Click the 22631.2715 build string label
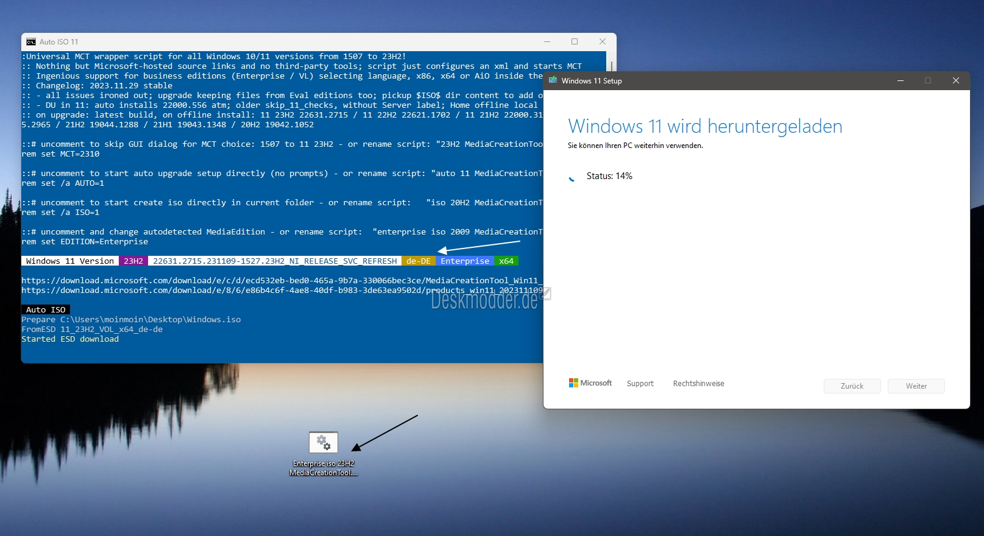 tap(275, 261)
